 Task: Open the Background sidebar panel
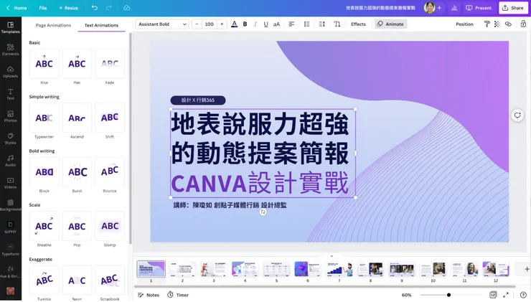[x=11, y=205]
